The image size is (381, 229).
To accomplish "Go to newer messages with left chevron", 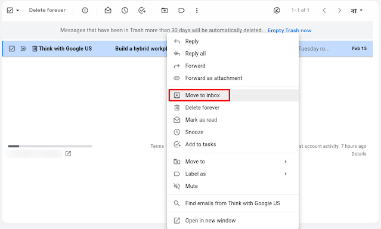I will 324,10.
